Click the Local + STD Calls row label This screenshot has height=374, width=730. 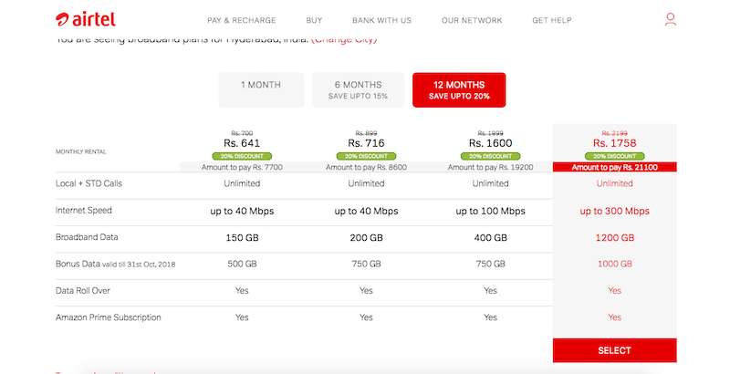tap(89, 183)
